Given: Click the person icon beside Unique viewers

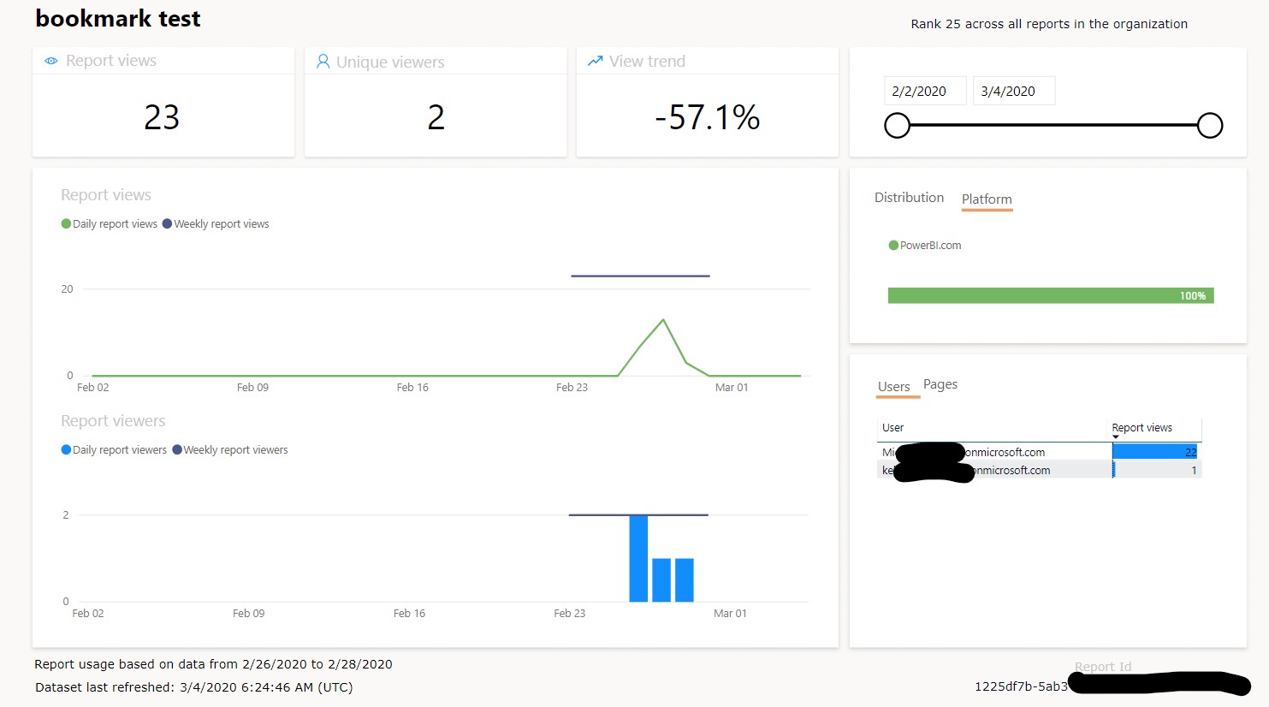Looking at the screenshot, I should coord(323,62).
